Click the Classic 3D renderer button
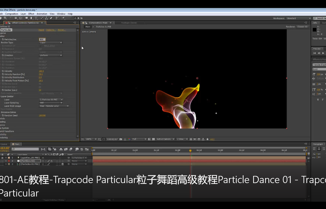The image size is (326, 209). (302, 27)
